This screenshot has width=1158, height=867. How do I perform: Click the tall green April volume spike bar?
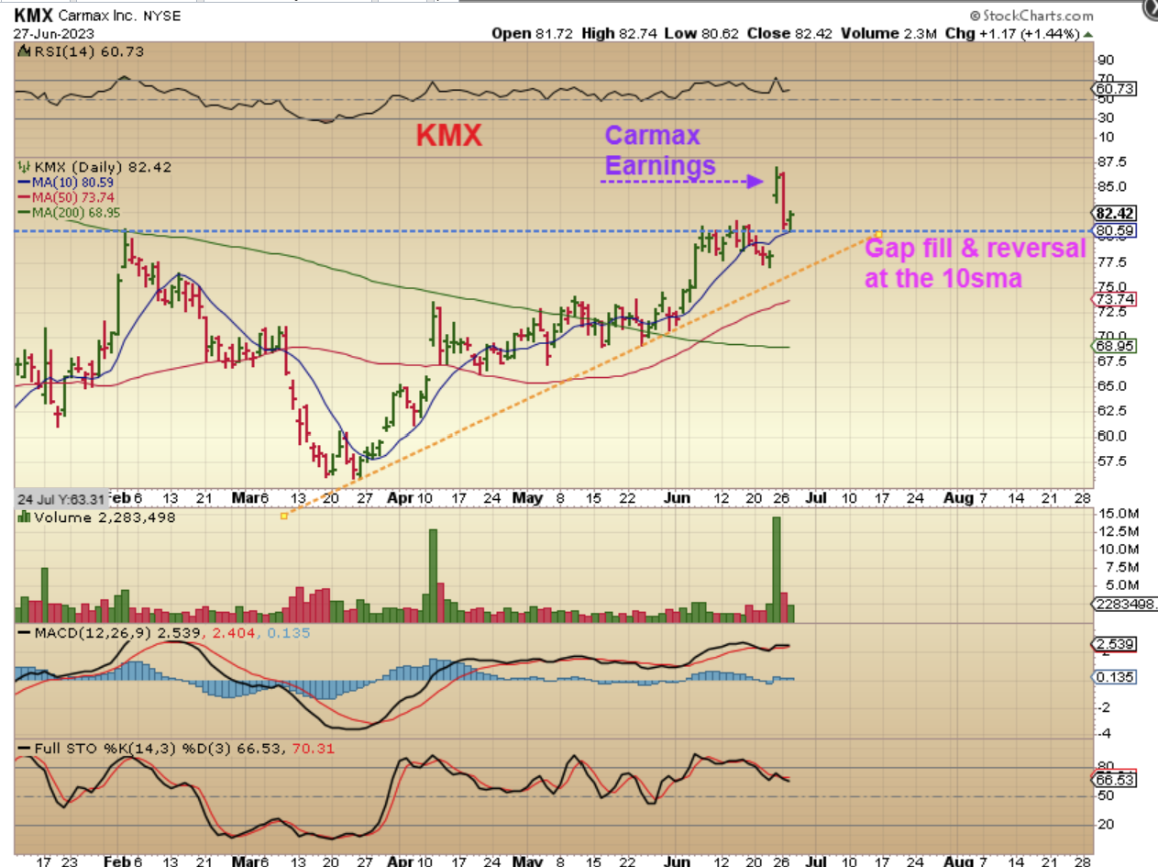433,576
